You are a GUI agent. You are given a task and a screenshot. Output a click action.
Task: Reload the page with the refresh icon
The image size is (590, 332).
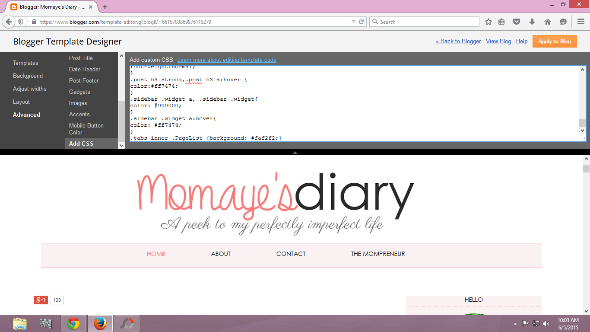click(362, 21)
